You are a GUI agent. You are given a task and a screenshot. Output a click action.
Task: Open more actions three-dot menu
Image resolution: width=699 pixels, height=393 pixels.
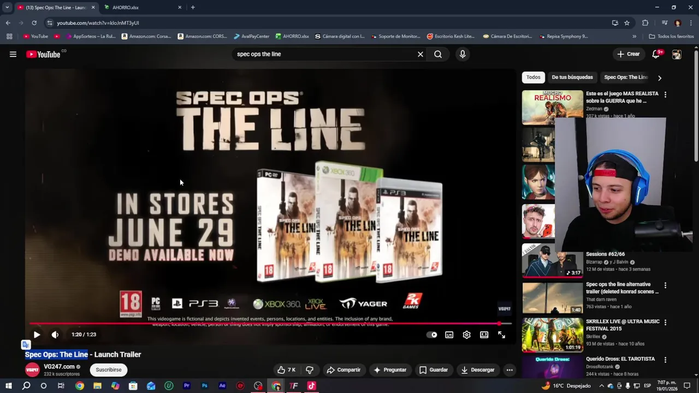pyautogui.click(x=510, y=370)
